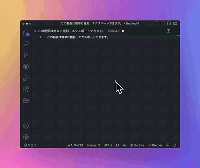Split the editor to the right
This screenshot has height=168, width=200.
168,31
